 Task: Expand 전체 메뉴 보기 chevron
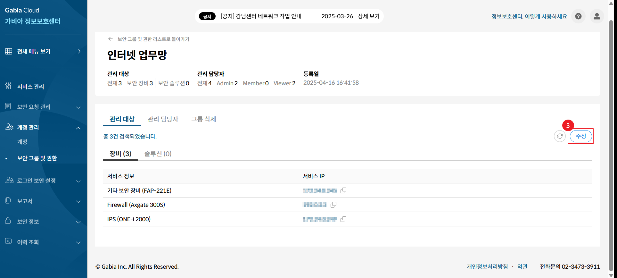[x=79, y=51]
